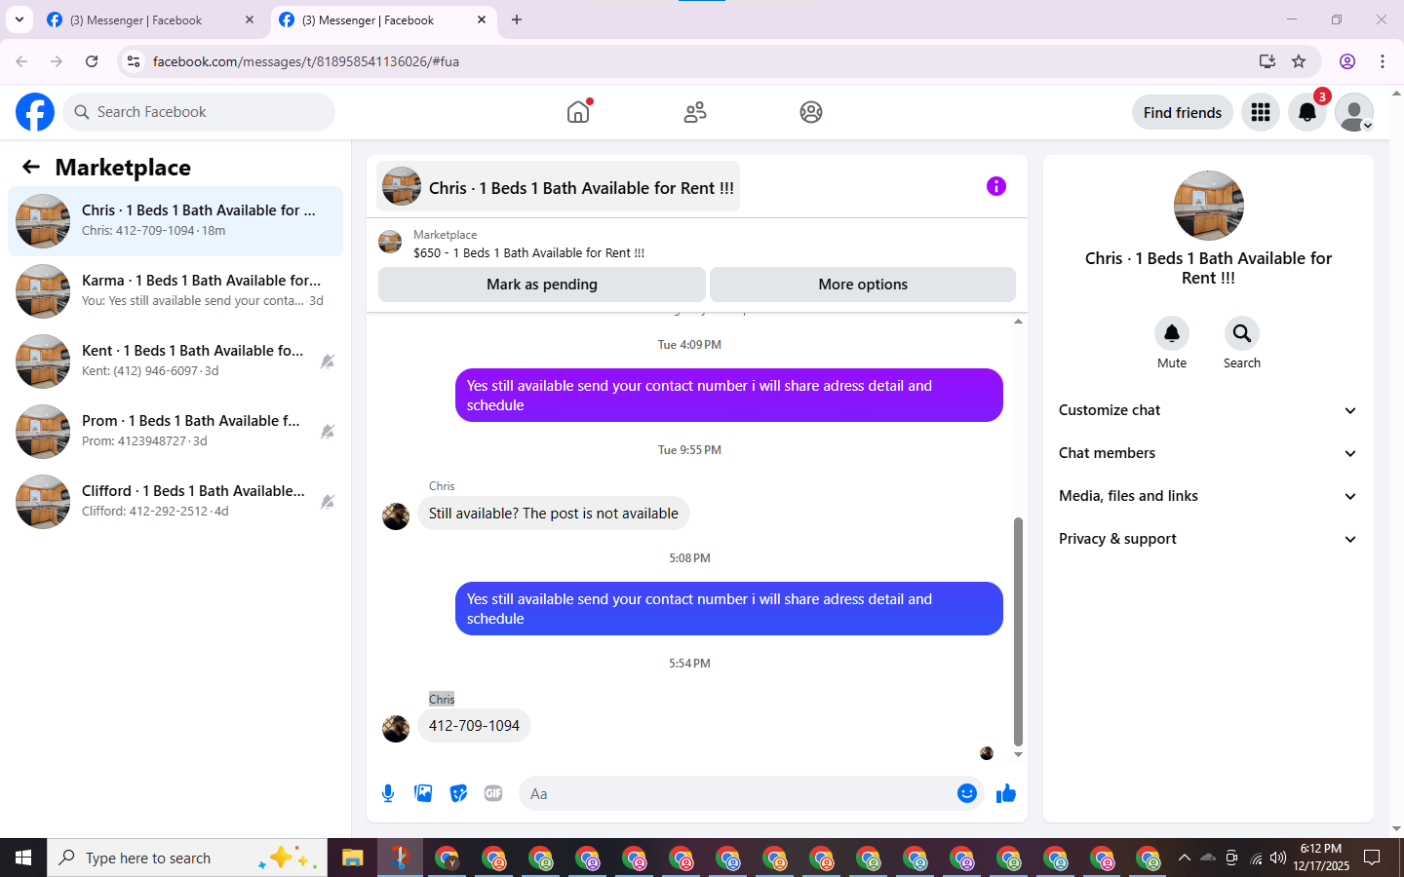Click the muted bell icon on Kent conversation
The width and height of the screenshot is (1404, 877).
click(x=328, y=362)
